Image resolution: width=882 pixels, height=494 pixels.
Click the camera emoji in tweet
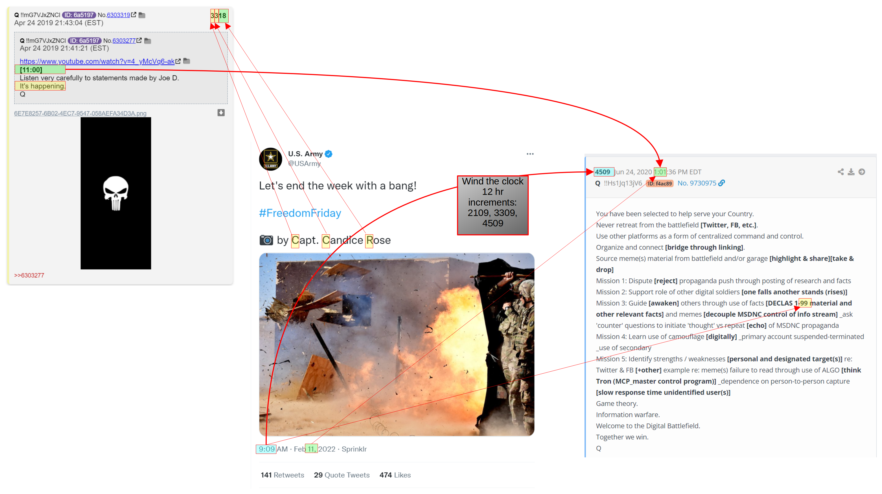pyautogui.click(x=266, y=240)
